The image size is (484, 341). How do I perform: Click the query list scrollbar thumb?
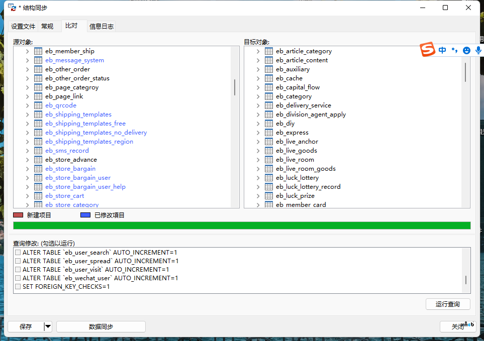(466, 280)
